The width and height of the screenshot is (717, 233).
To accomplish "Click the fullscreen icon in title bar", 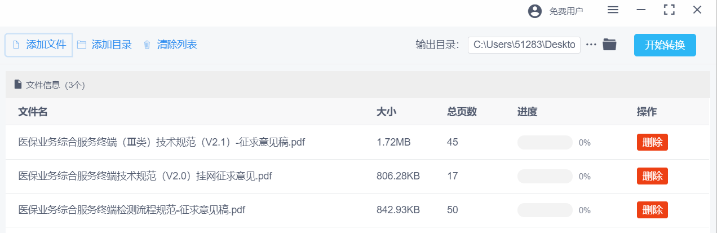I will click(x=669, y=10).
